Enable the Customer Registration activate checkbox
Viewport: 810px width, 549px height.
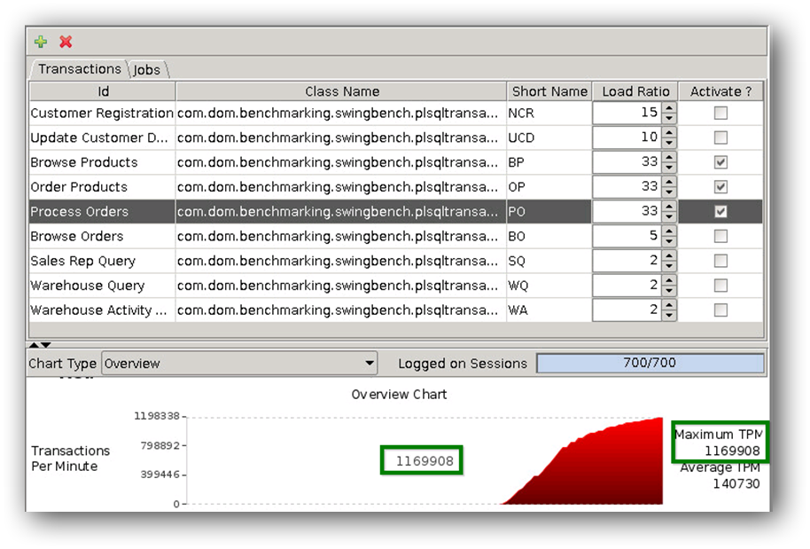tap(720, 114)
